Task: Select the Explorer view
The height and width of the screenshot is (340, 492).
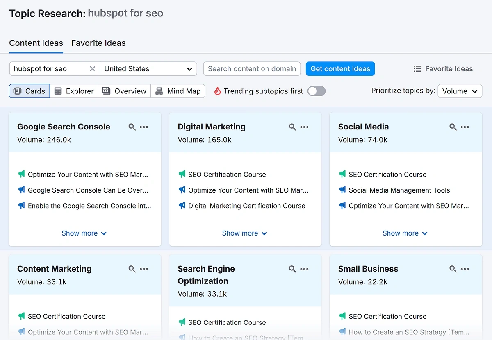Action: [74, 91]
